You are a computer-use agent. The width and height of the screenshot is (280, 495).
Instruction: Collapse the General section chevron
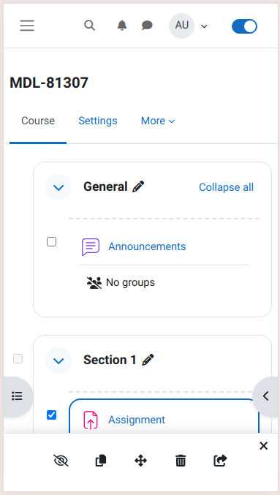coord(58,187)
